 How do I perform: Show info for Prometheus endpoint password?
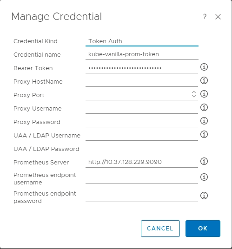pos(204,196)
